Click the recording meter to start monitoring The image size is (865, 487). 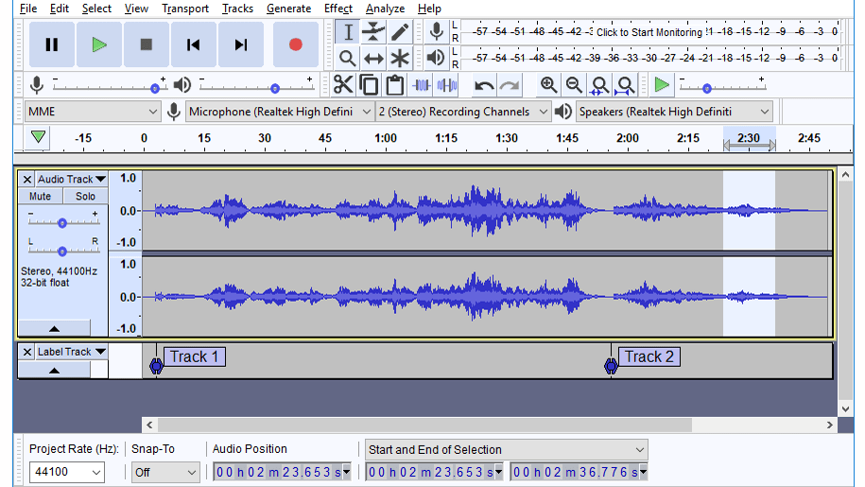649,32
